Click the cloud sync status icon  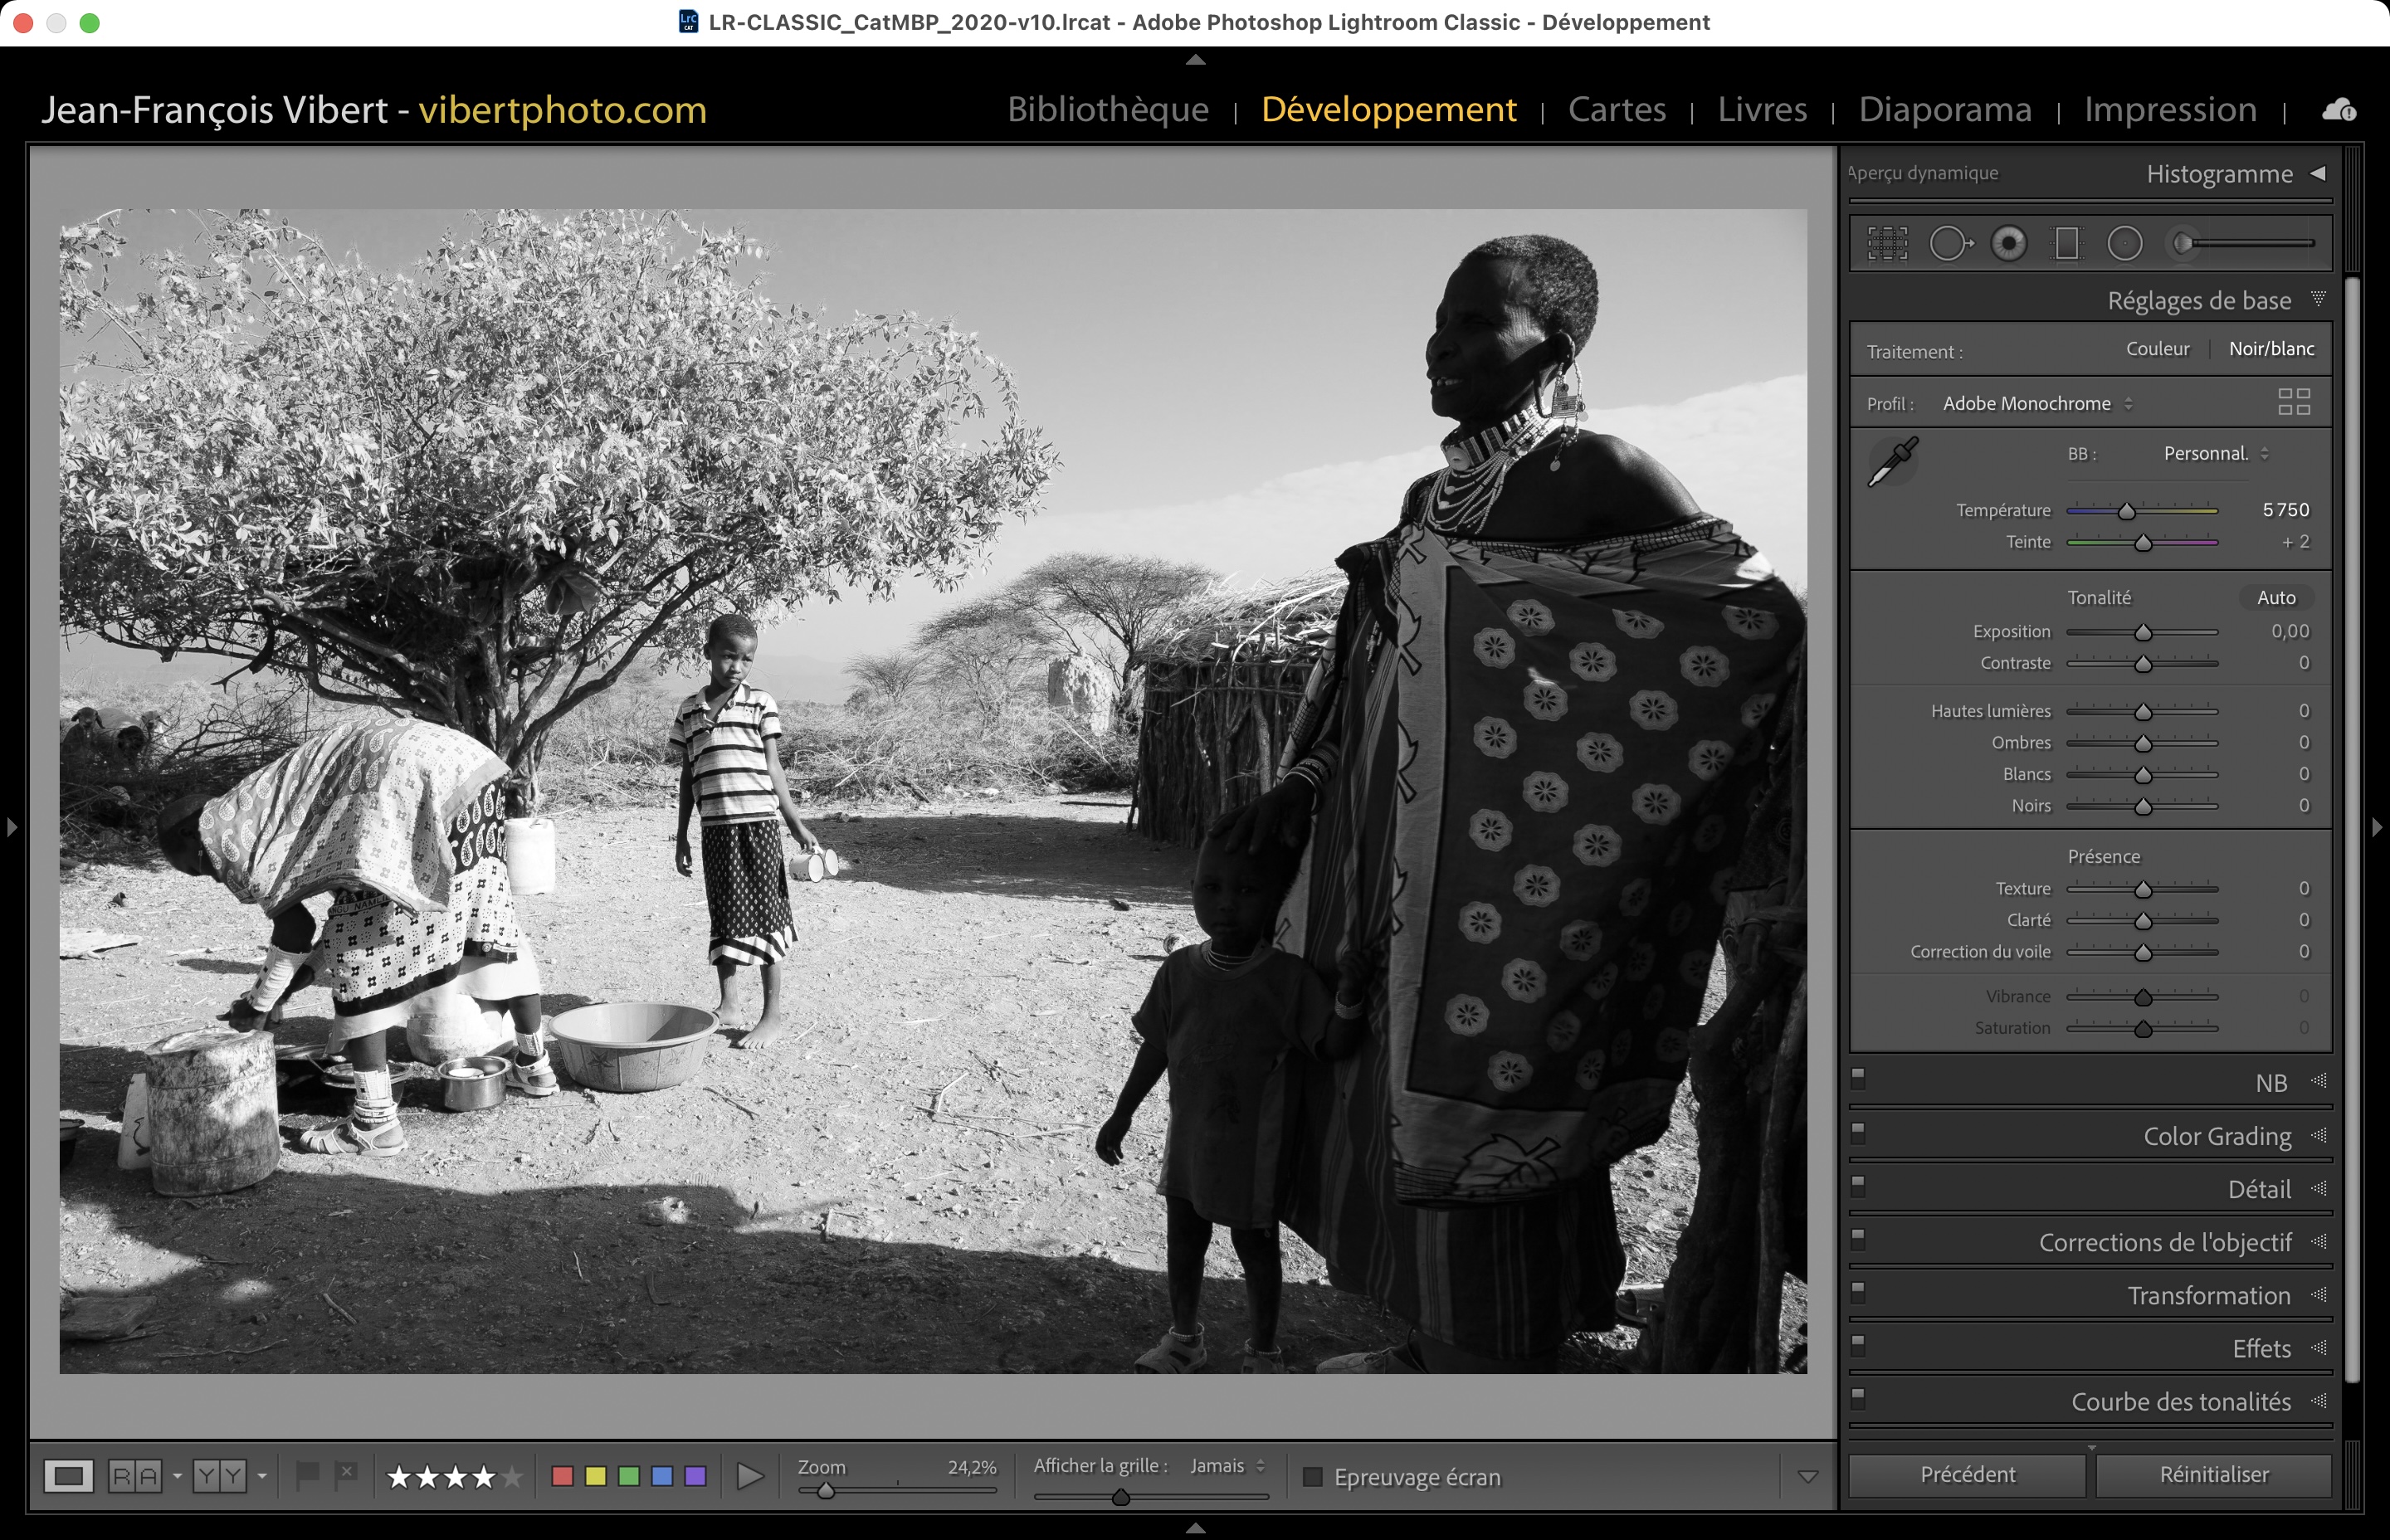point(2338,110)
